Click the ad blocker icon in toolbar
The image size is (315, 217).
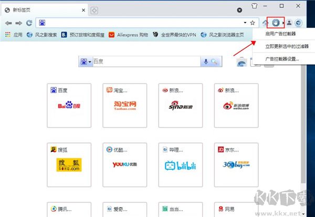276,23
